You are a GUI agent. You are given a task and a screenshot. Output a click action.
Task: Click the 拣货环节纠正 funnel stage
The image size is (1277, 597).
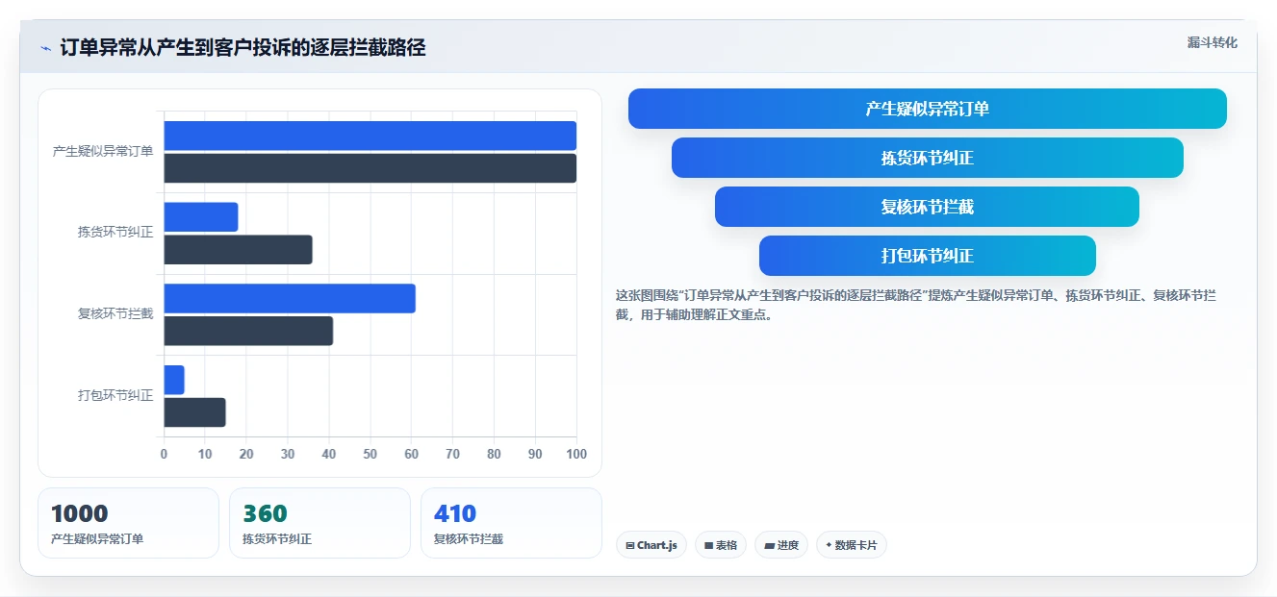(x=927, y=158)
